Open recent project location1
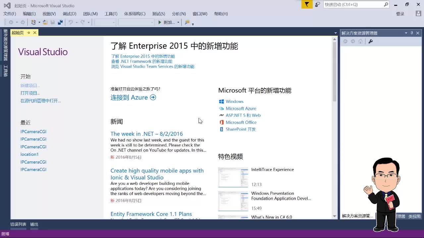 coord(29,154)
